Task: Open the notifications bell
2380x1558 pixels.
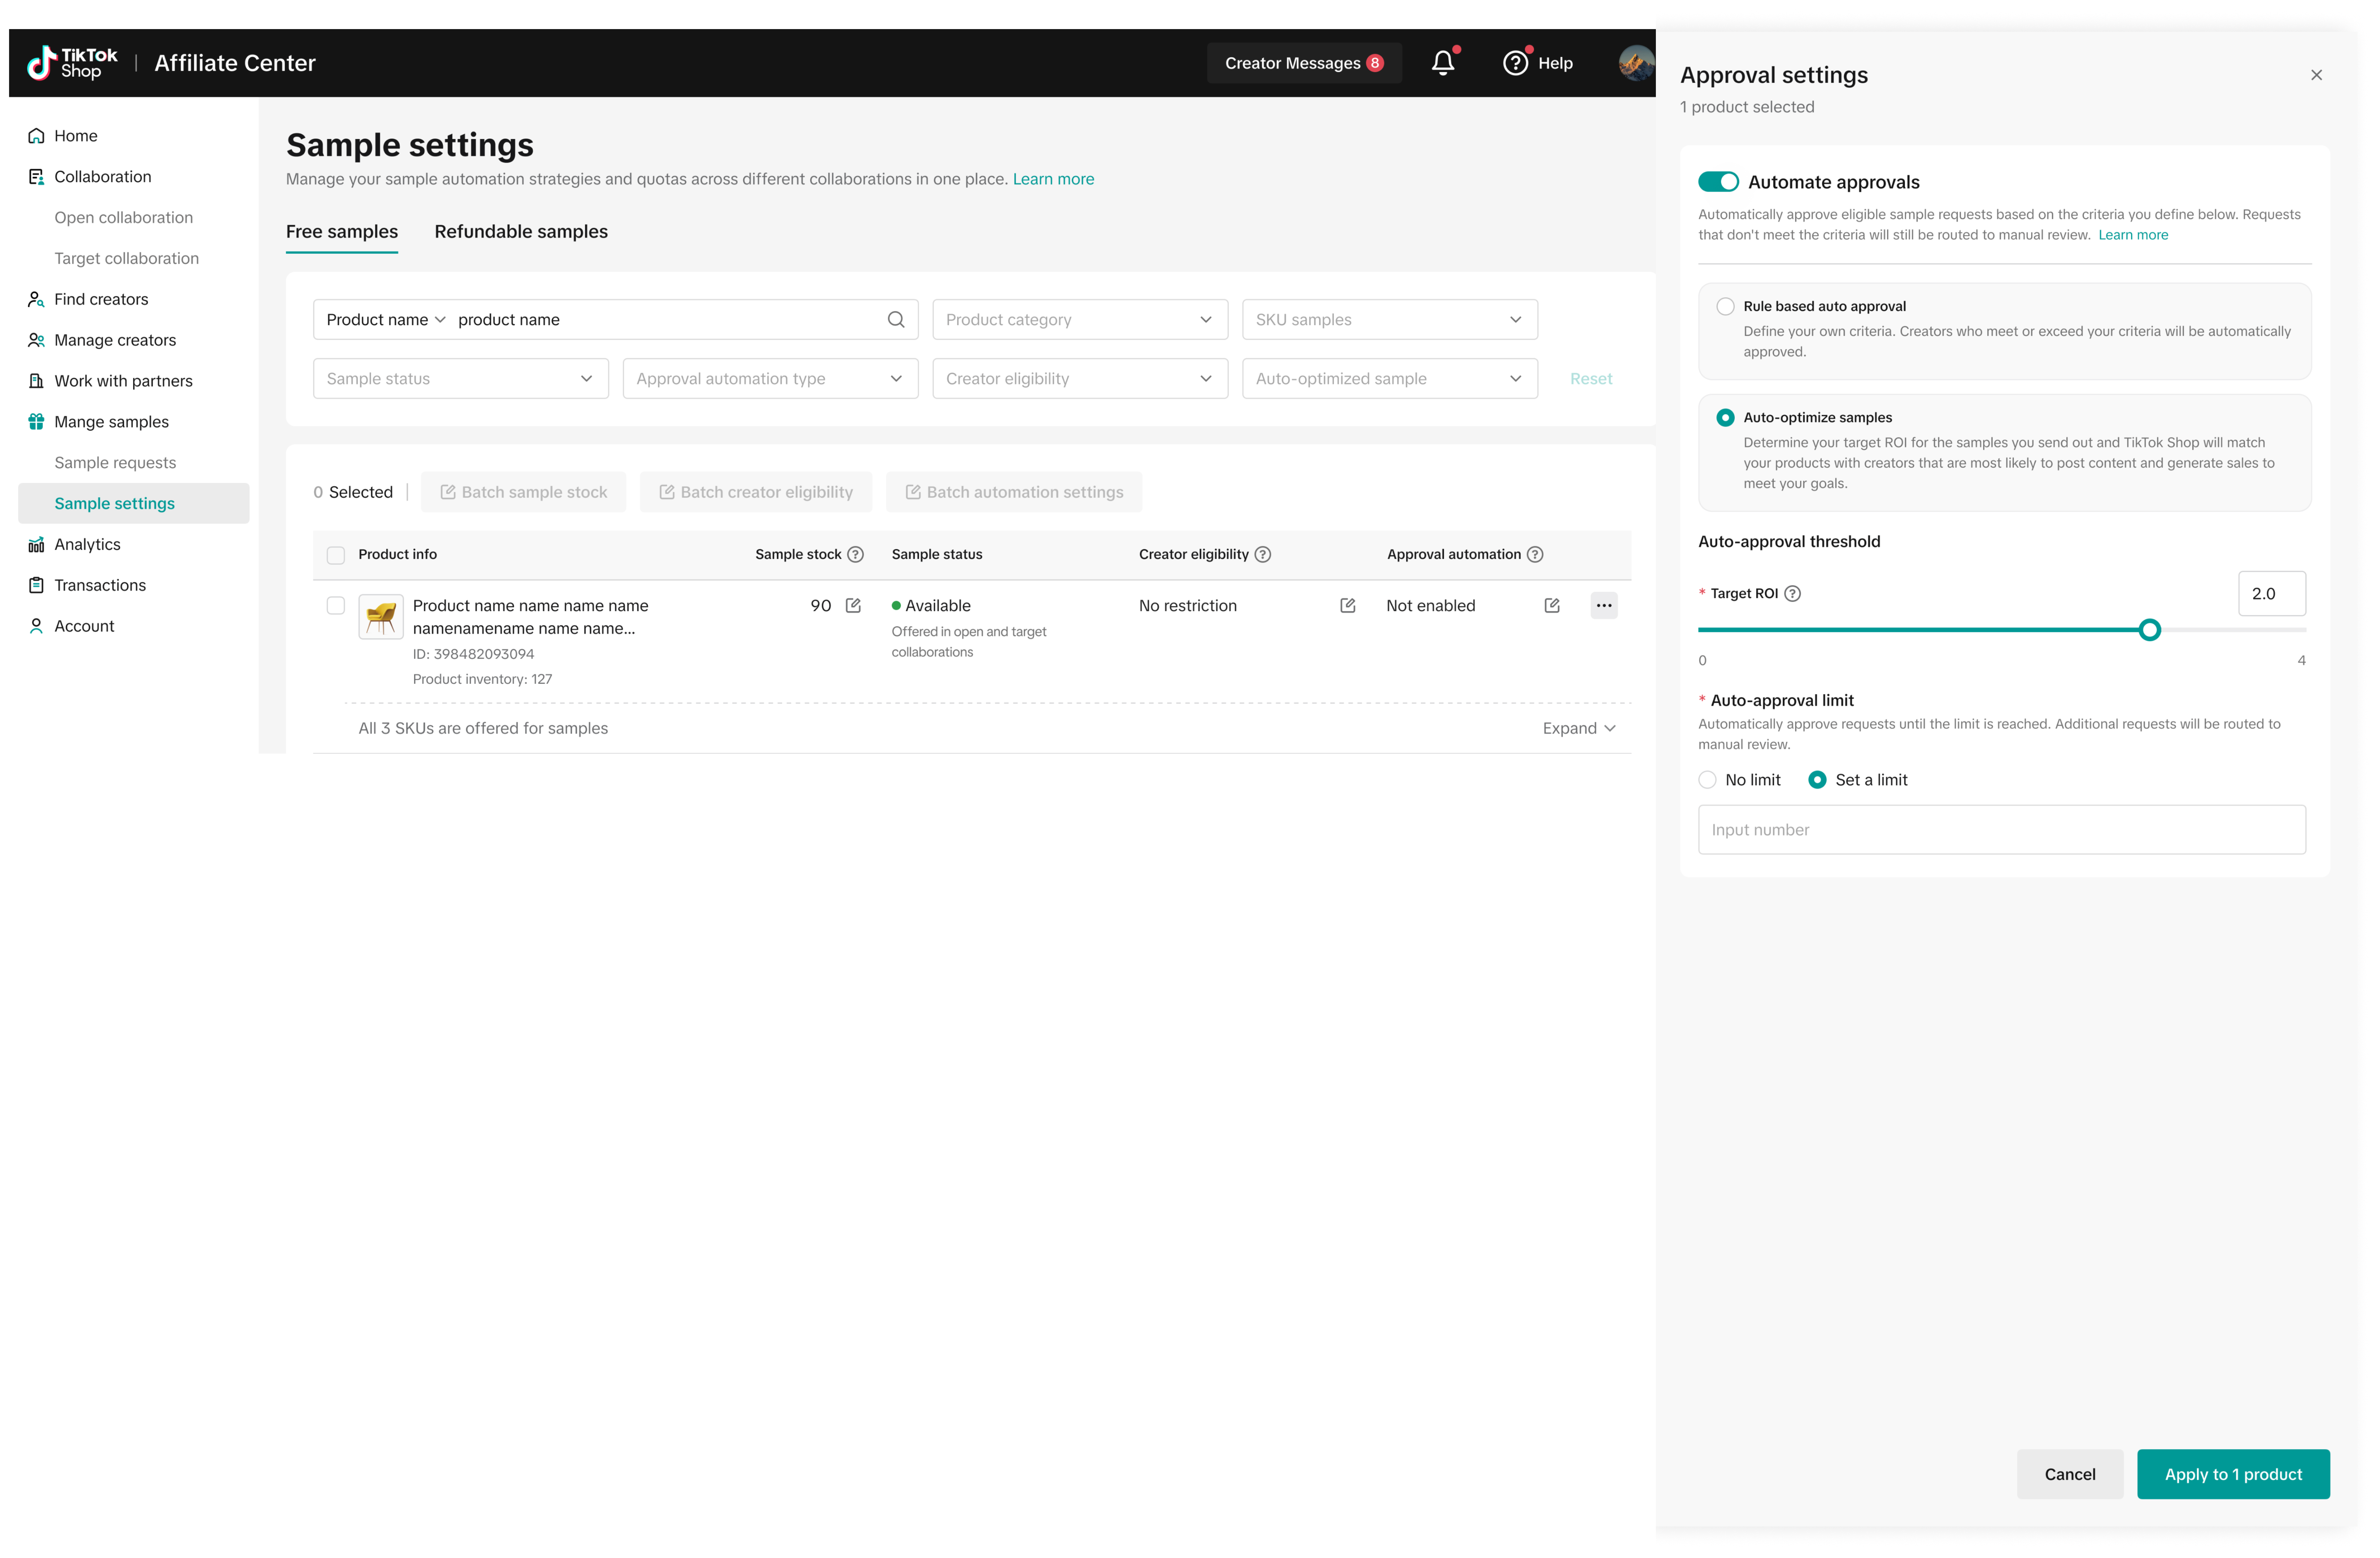Action: (x=1443, y=63)
